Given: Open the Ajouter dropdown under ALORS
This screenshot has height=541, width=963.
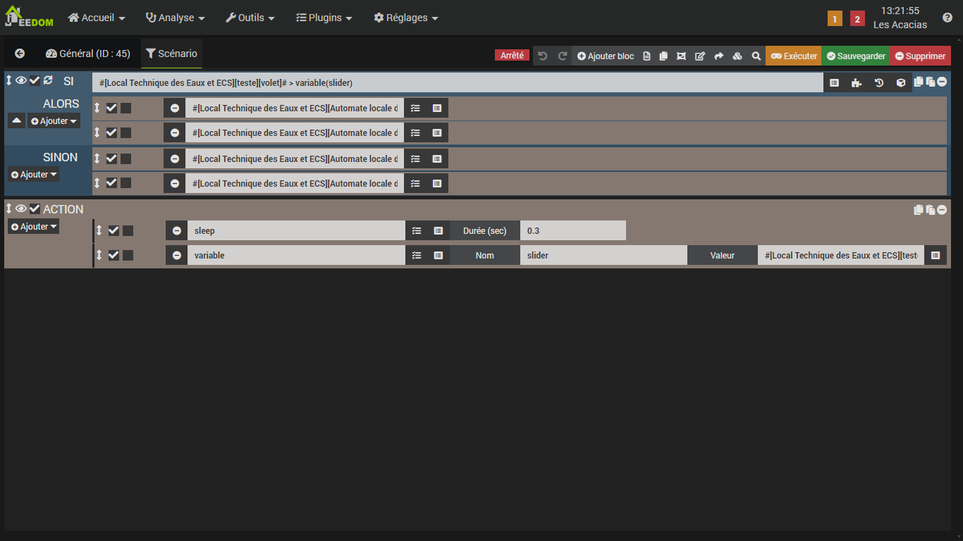Looking at the screenshot, I should 53,120.
